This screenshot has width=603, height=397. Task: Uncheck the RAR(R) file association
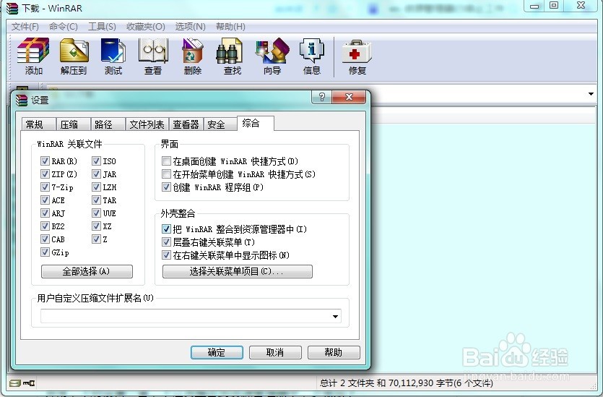45,161
